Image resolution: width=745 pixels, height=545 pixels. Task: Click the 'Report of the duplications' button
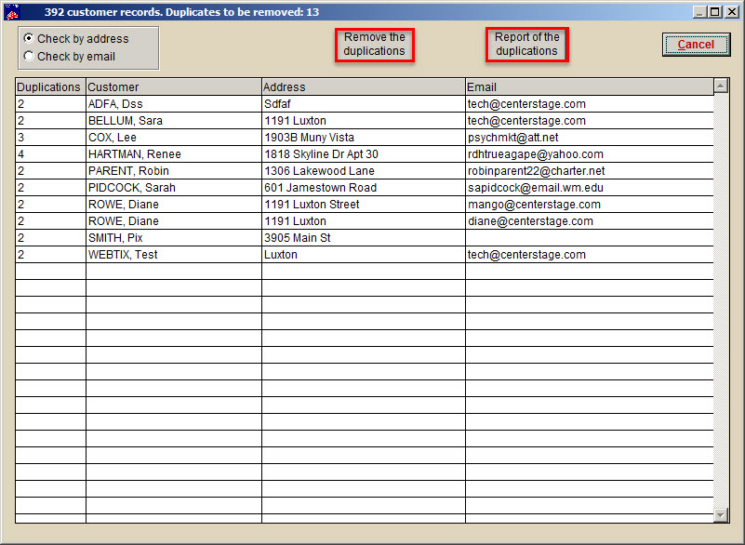point(526,44)
